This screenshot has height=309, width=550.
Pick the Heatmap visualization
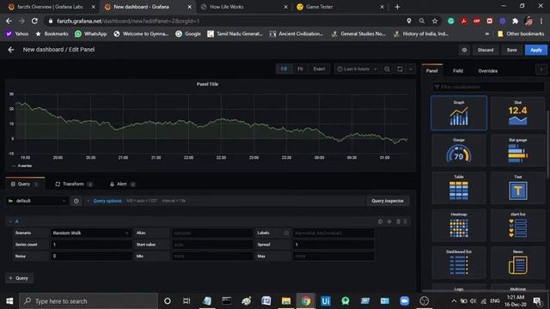pyautogui.click(x=459, y=225)
